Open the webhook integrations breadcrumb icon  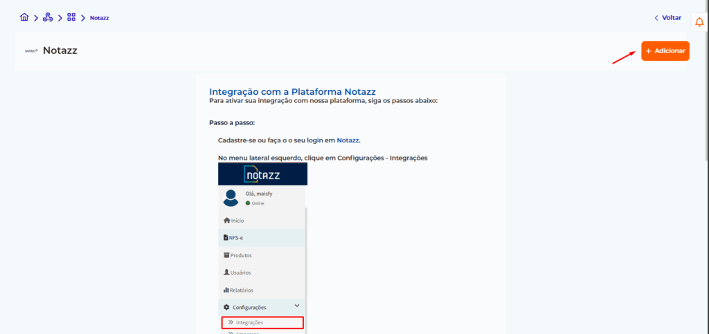48,17
